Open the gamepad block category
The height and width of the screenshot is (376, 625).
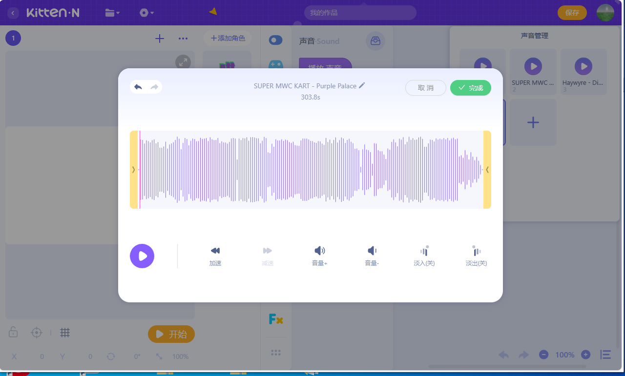click(x=276, y=65)
